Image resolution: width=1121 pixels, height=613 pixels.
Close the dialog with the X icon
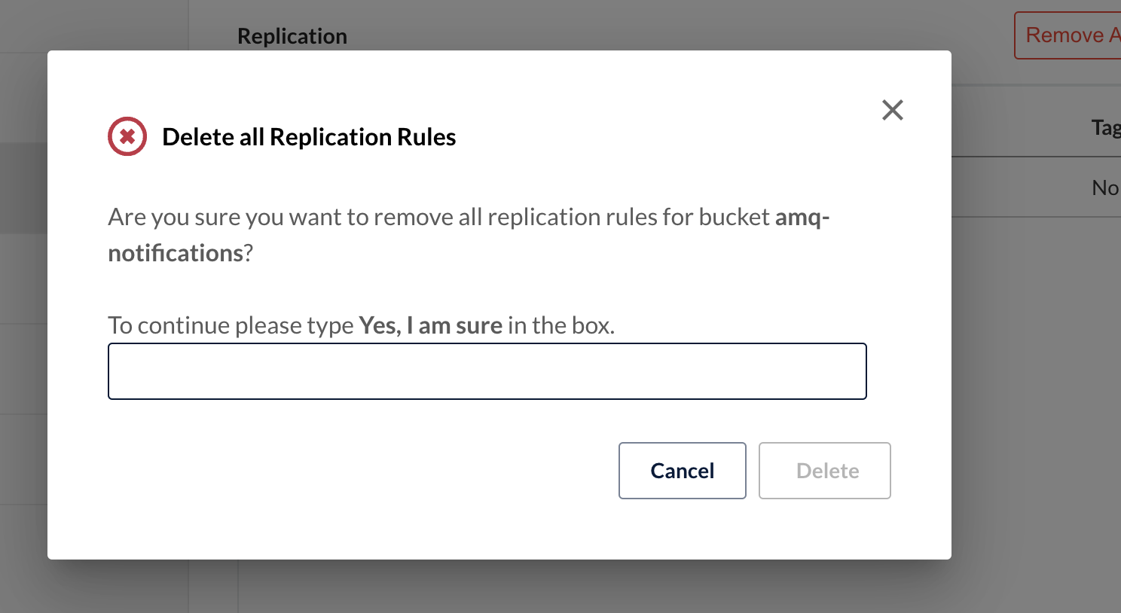[893, 110]
